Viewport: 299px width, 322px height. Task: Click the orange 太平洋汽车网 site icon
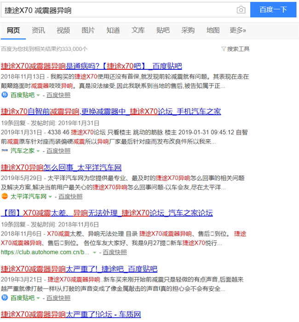(5, 196)
